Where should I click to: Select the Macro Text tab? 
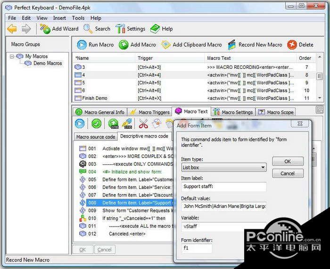point(191,111)
